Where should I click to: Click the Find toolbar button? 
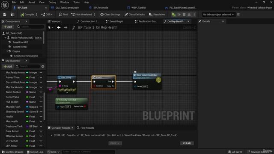point(63,15)
